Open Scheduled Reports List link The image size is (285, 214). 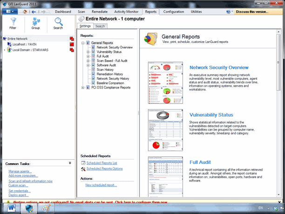102,163
